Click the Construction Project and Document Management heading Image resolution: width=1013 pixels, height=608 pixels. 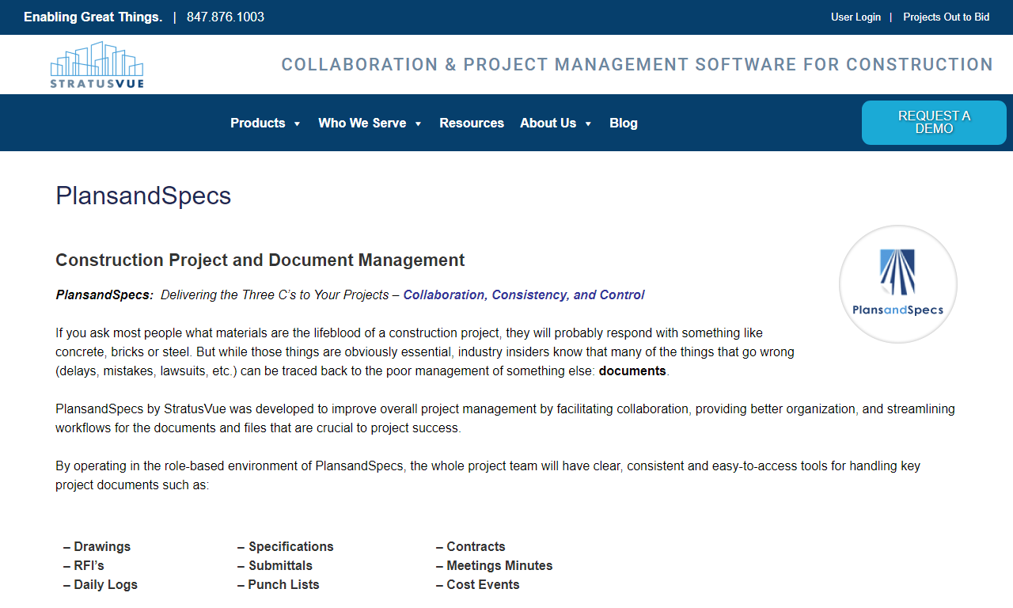coord(260,260)
